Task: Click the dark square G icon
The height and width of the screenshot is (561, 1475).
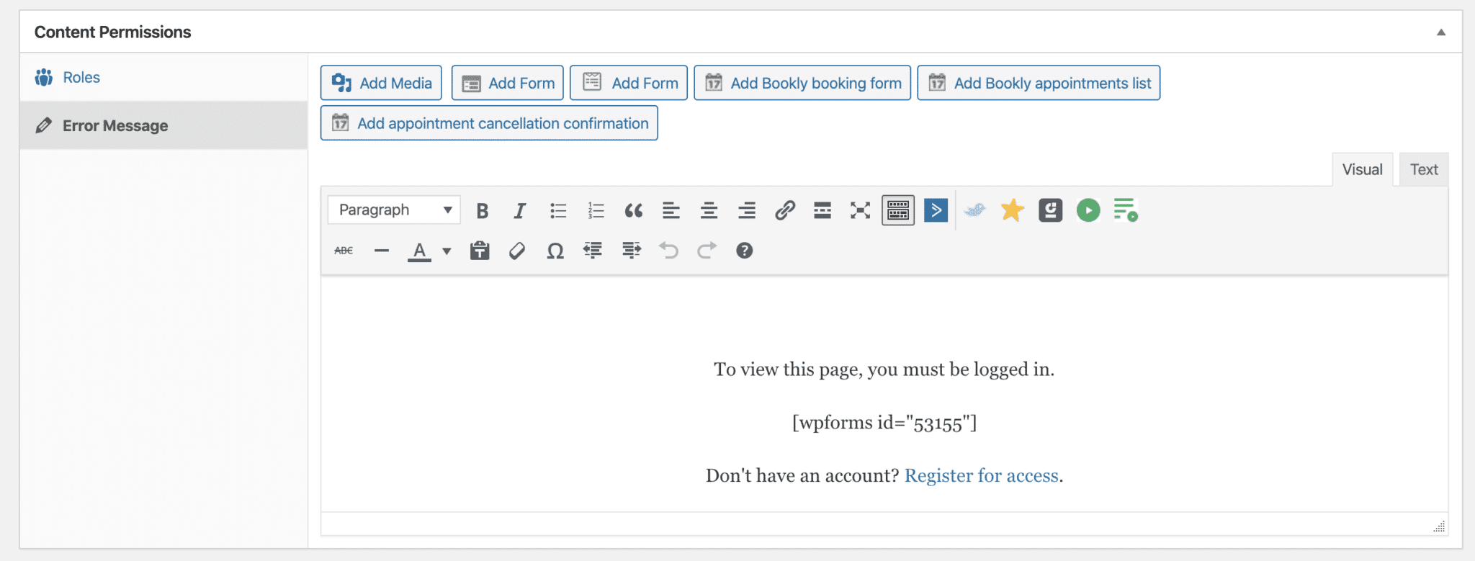Action: 1050,210
